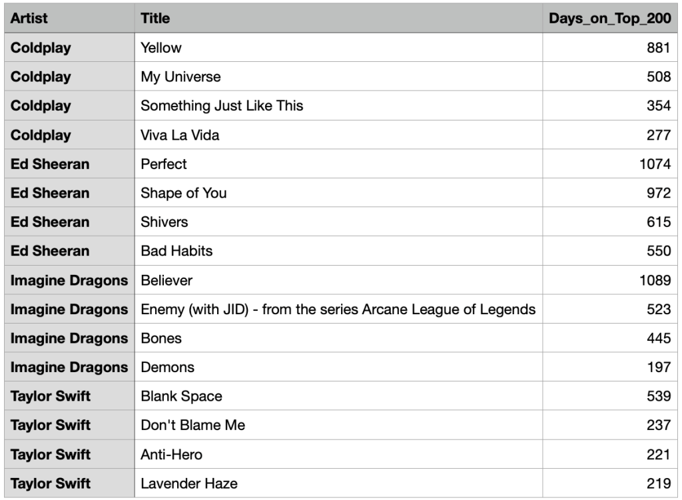Select the Bones title cell

(161, 338)
